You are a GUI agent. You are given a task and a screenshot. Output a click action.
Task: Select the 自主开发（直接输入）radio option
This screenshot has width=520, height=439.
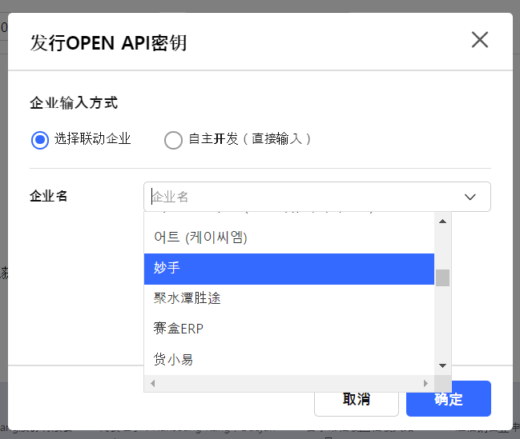(x=173, y=140)
